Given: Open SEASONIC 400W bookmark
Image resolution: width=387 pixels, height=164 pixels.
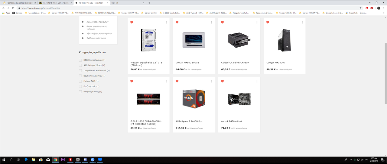Looking at the screenshot, I should [x=105, y=13].
